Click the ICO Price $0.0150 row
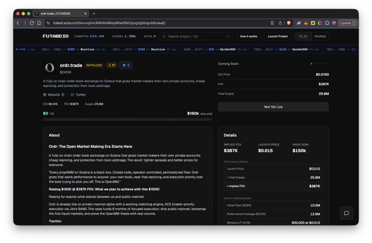Image resolution: width=372 pixels, height=243 pixels. 274,74
